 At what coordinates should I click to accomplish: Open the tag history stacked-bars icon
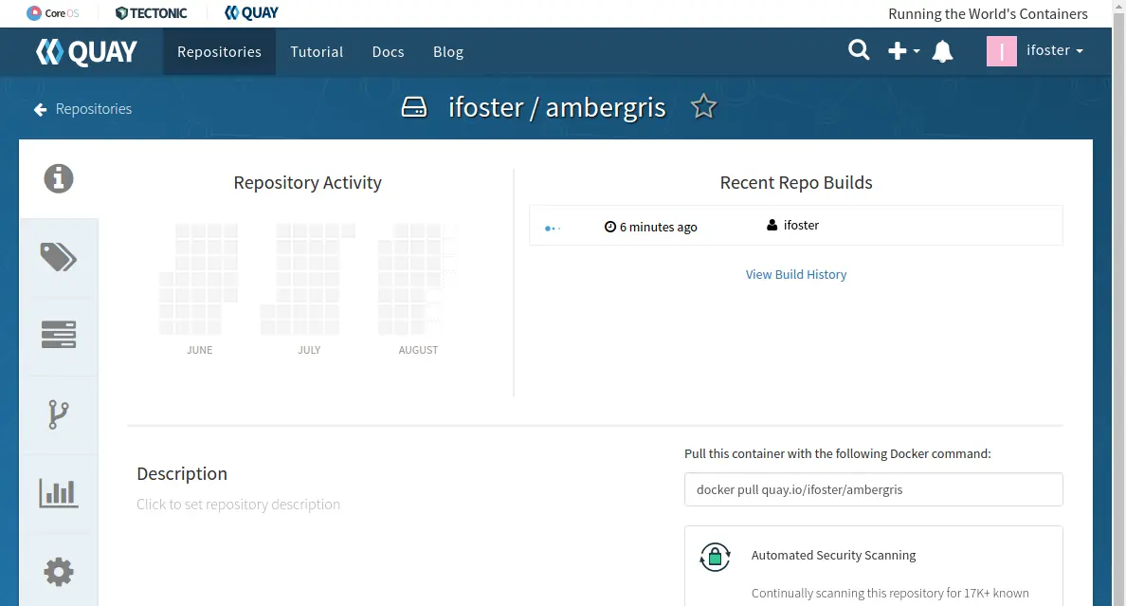[x=59, y=335]
